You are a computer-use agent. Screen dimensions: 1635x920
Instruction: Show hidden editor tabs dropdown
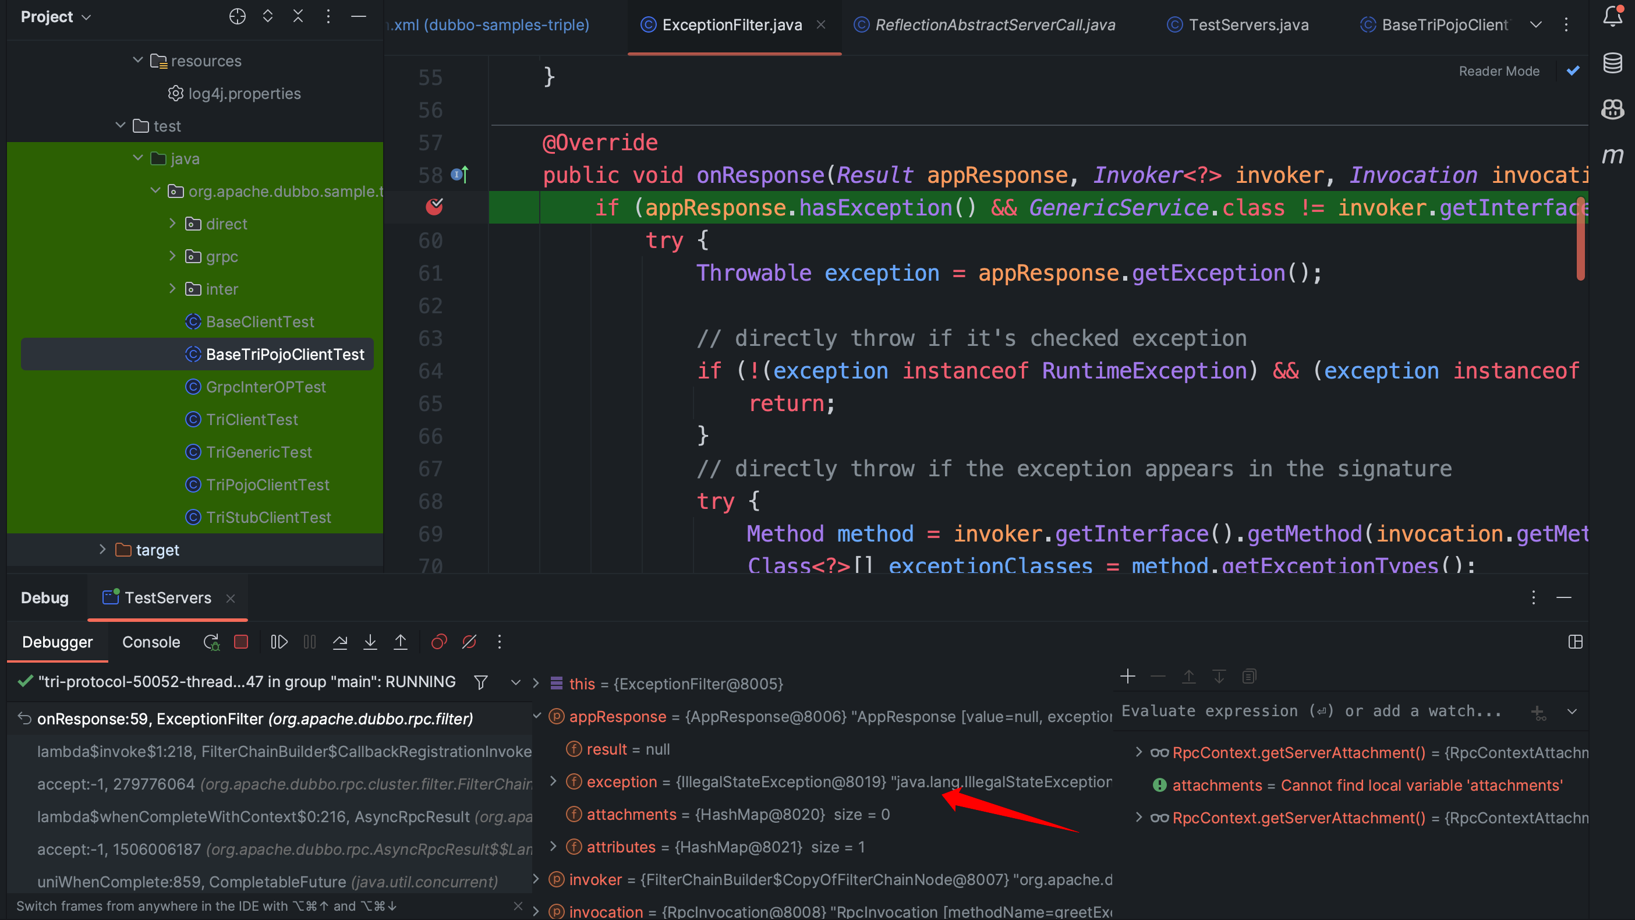[x=1536, y=25]
